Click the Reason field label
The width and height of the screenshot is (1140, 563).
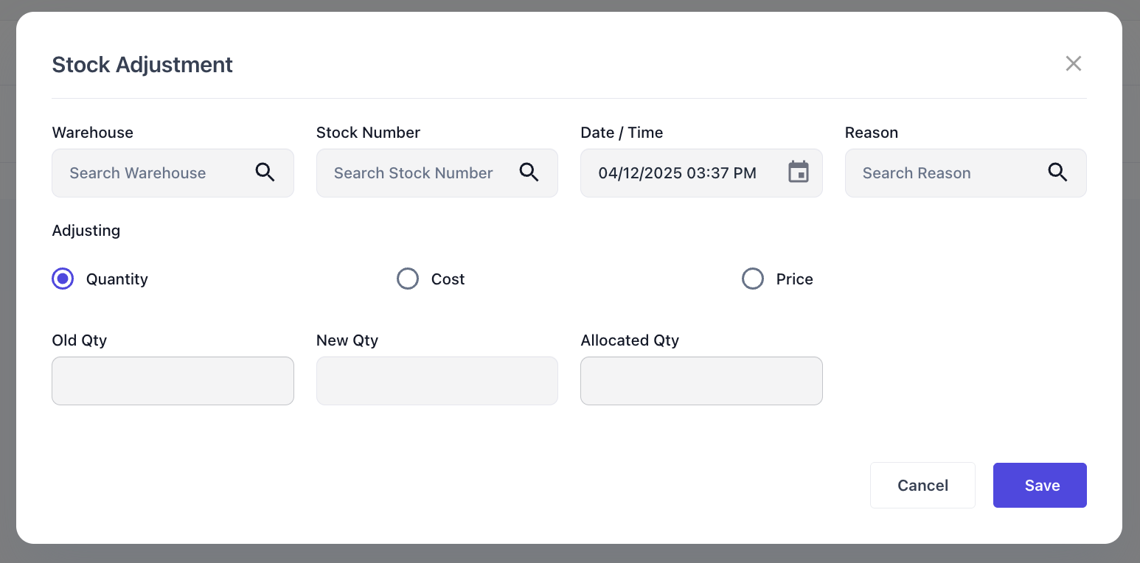(x=872, y=133)
